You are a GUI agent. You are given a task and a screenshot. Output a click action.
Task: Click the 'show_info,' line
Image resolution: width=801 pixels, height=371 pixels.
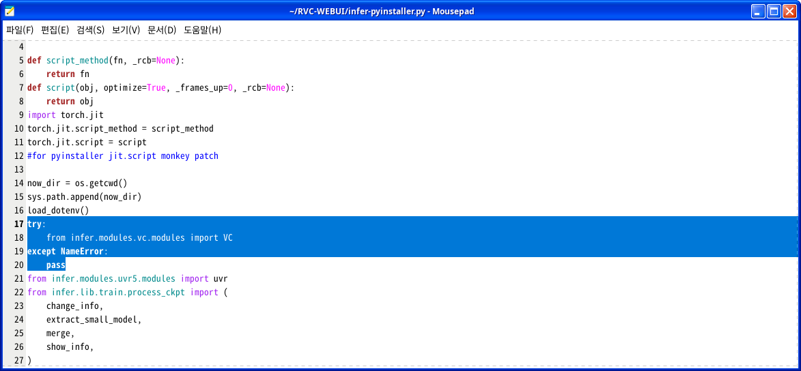[70, 347]
